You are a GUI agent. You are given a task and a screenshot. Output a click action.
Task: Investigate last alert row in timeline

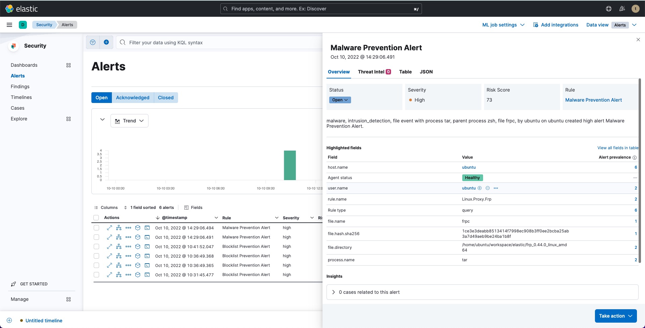point(138,275)
